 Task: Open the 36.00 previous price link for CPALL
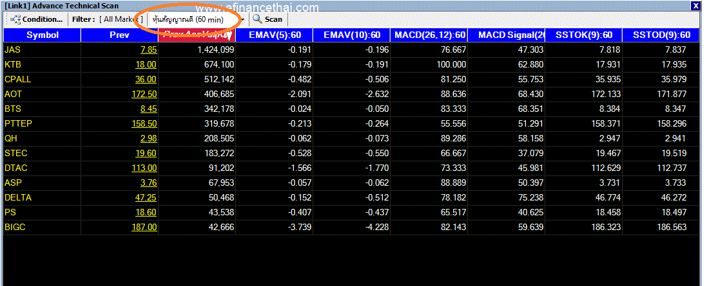[146, 80]
